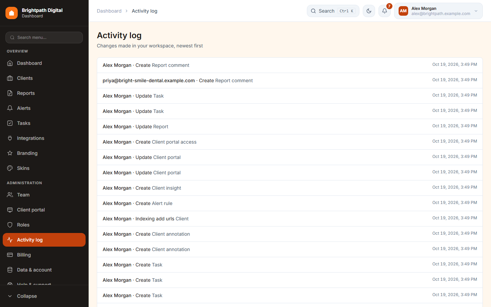Screen dimensions: 491x307
Task: Click Ctrl K shortcut hint
Action: point(346,11)
